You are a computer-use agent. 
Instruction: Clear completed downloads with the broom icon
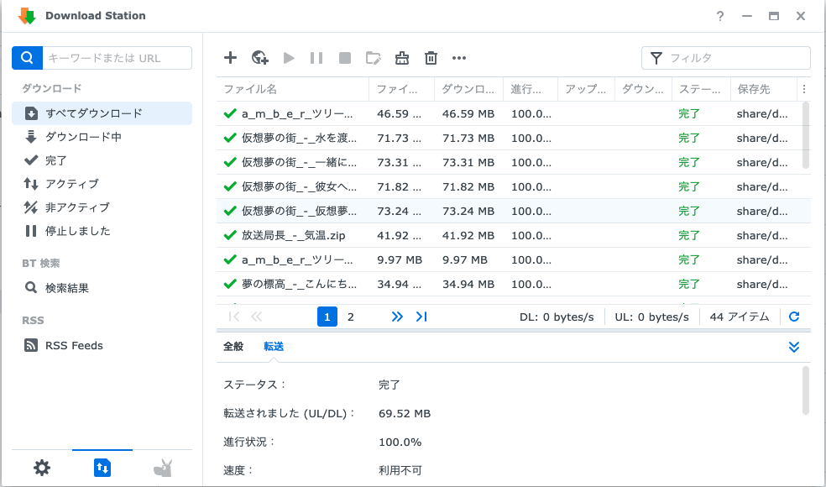[402, 58]
